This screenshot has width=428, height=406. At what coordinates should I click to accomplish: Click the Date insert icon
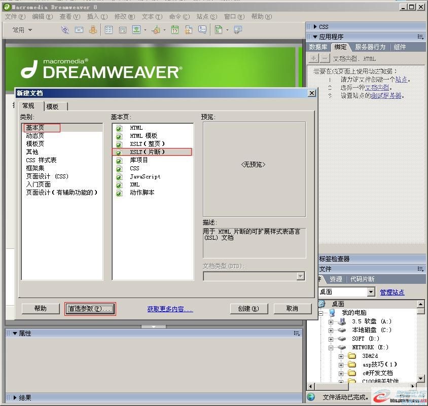(x=174, y=30)
